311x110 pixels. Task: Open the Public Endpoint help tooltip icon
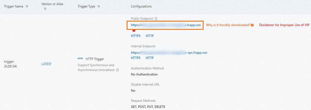(156, 19)
